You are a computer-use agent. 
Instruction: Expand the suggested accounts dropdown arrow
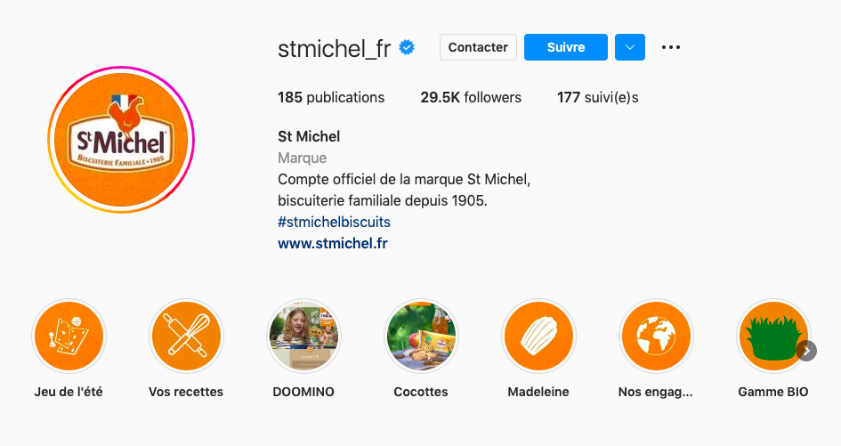(x=629, y=47)
